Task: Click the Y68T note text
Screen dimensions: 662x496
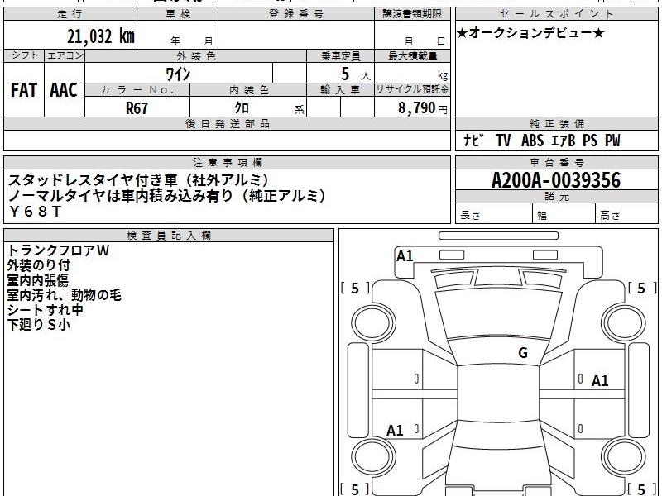Action: click(35, 211)
